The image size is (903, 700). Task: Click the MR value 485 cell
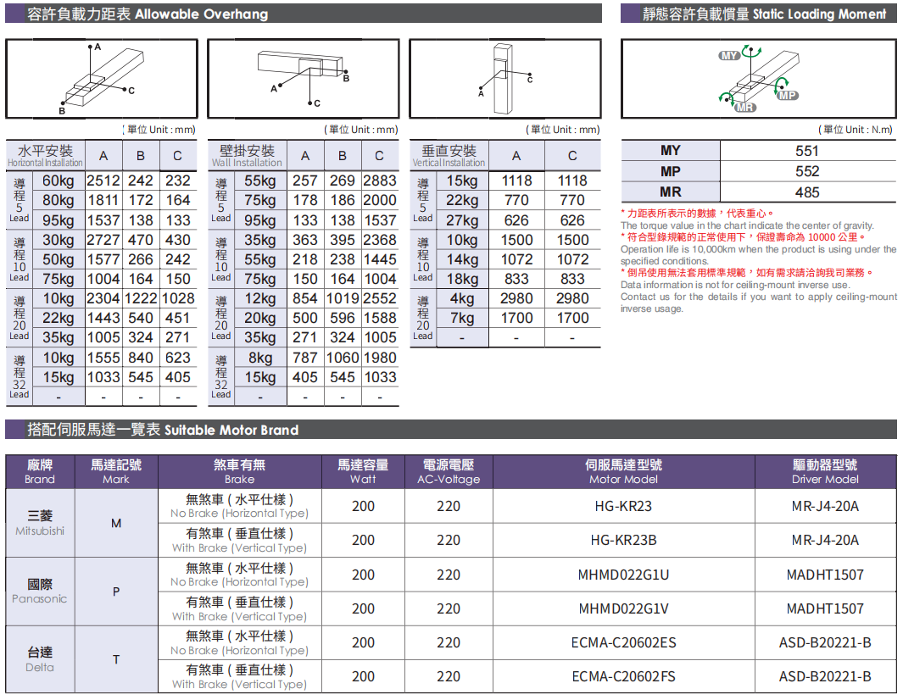coord(807,192)
